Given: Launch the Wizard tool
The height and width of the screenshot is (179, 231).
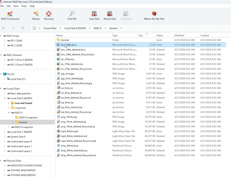Looking at the screenshot, I should [x=36, y=15].
